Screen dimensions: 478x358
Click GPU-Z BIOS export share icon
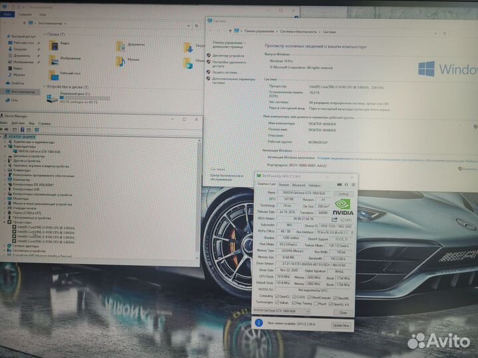tap(335, 219)
